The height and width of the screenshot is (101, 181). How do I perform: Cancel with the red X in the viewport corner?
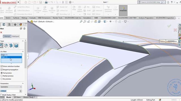175,30
